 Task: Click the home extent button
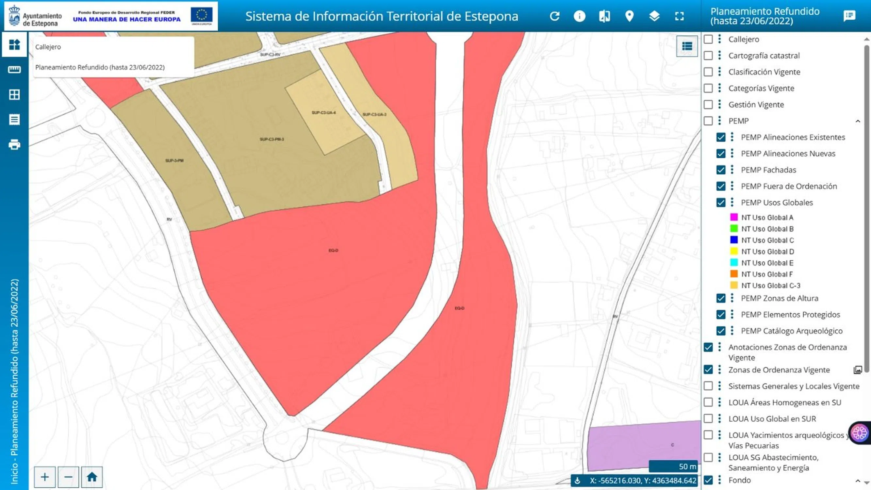tap(92, 477)
